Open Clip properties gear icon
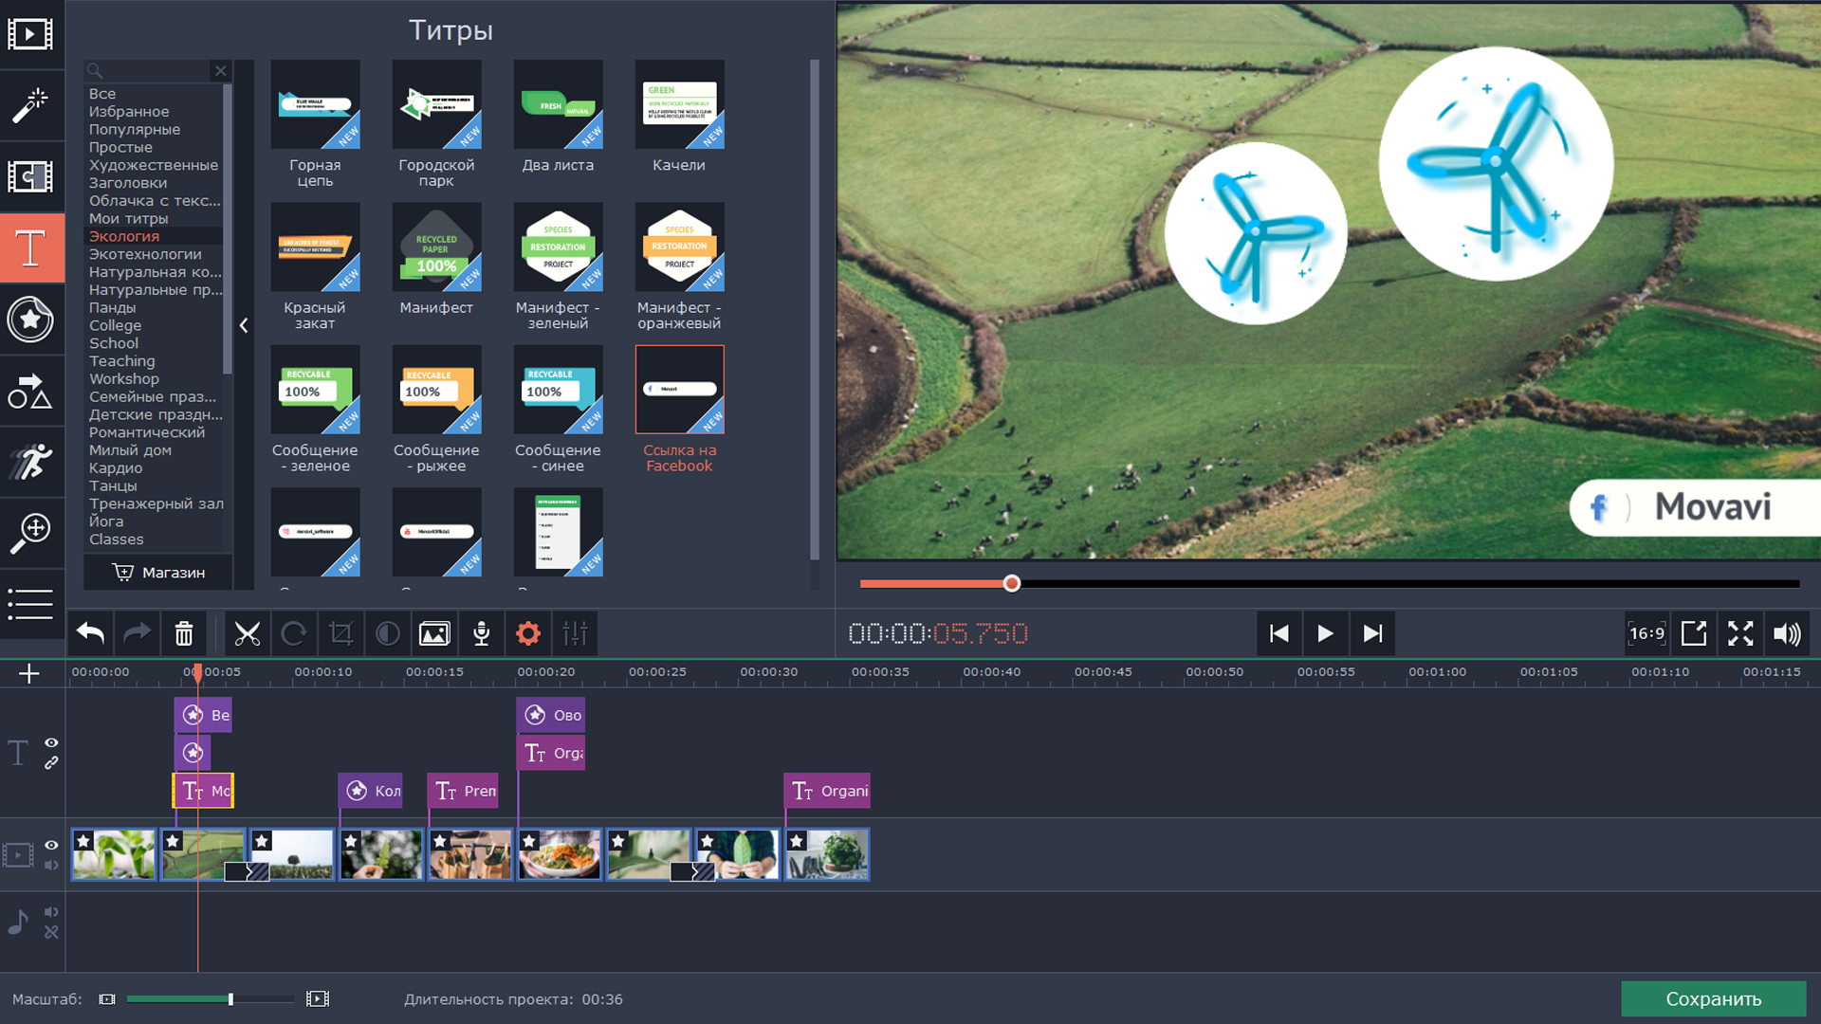Viewport: 1821px width, 1024px height. click(x=528, y=633)
